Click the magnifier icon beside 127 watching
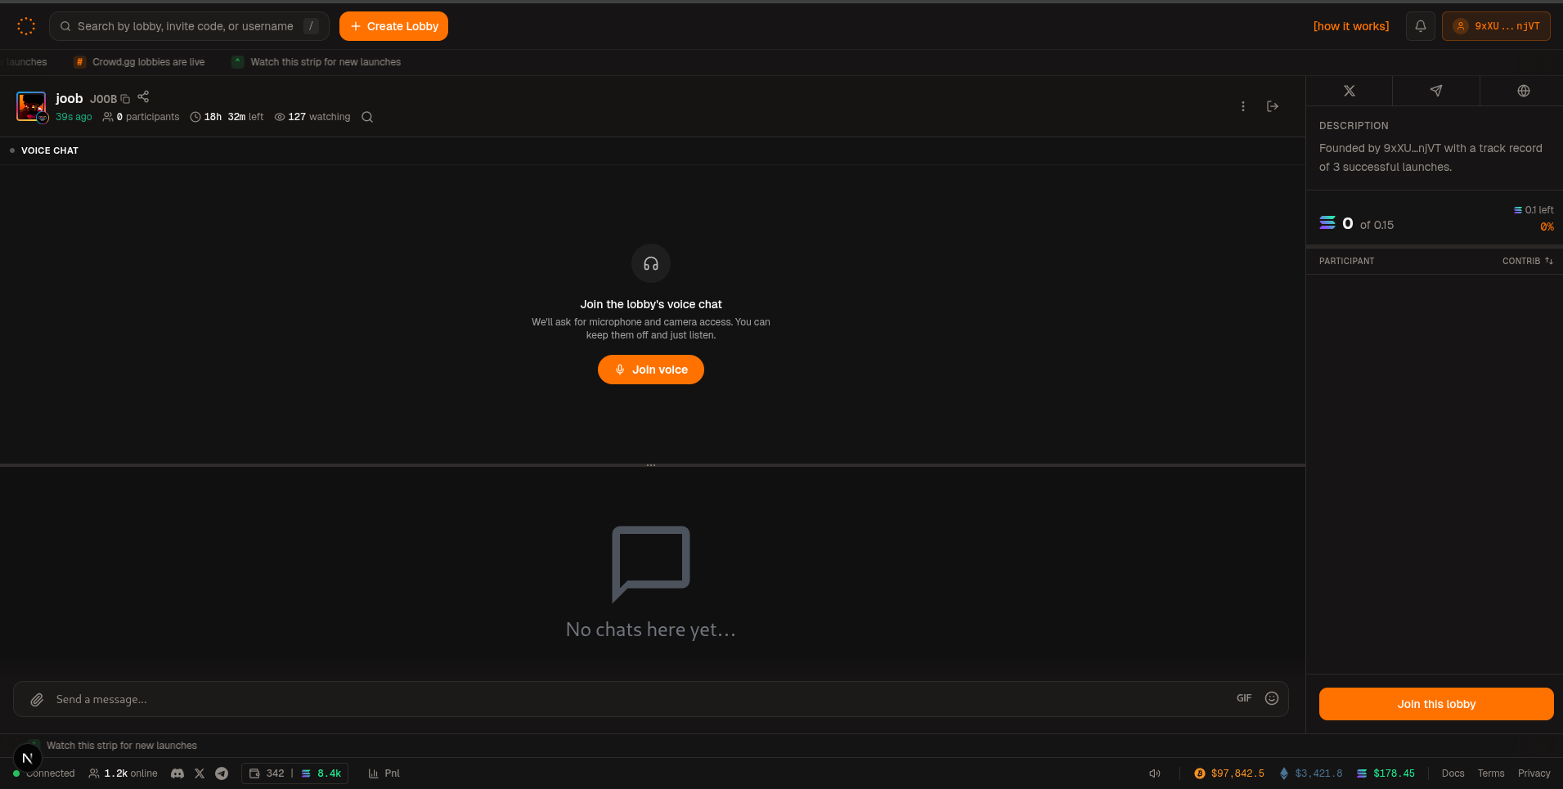The height and width of the screenshot is (789, 1563). click(x=367, y=117)
